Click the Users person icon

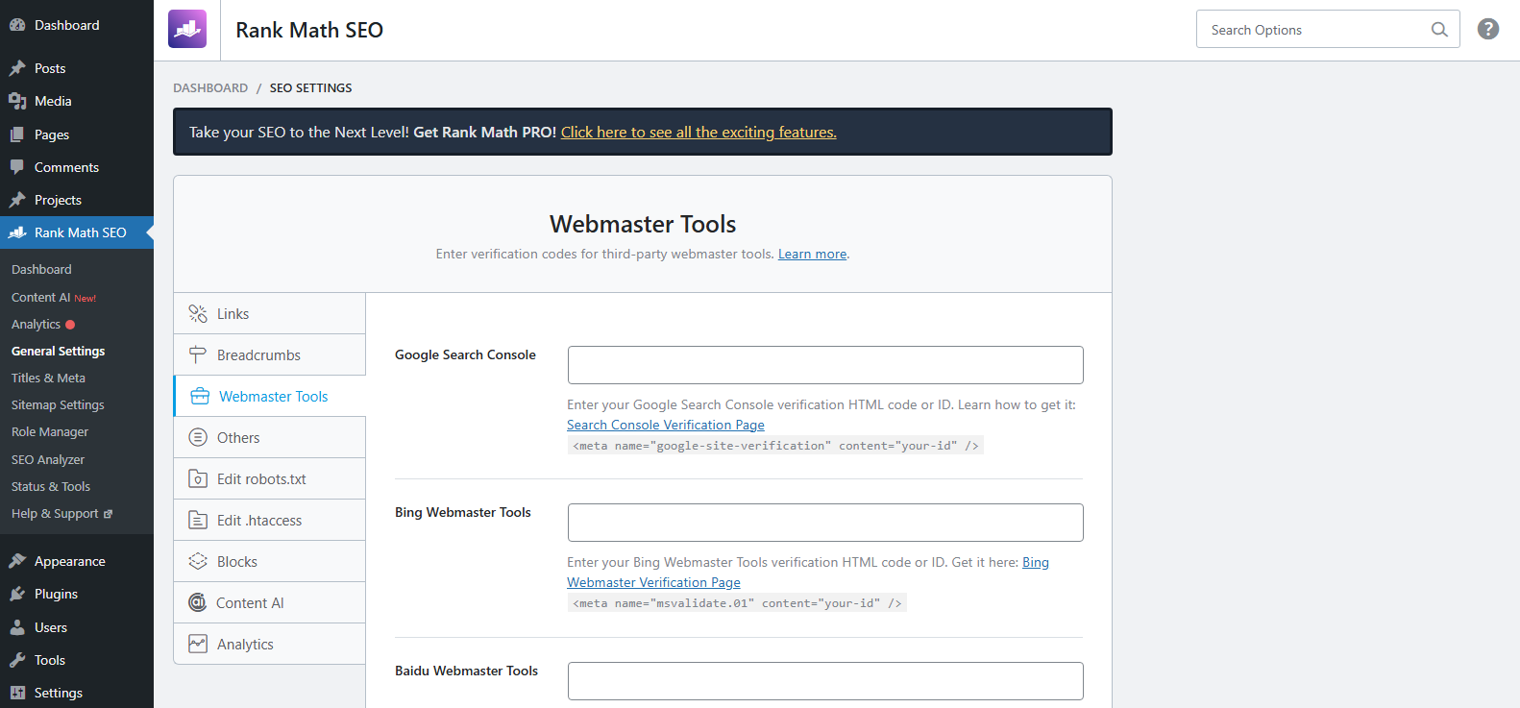coord(17,627)
